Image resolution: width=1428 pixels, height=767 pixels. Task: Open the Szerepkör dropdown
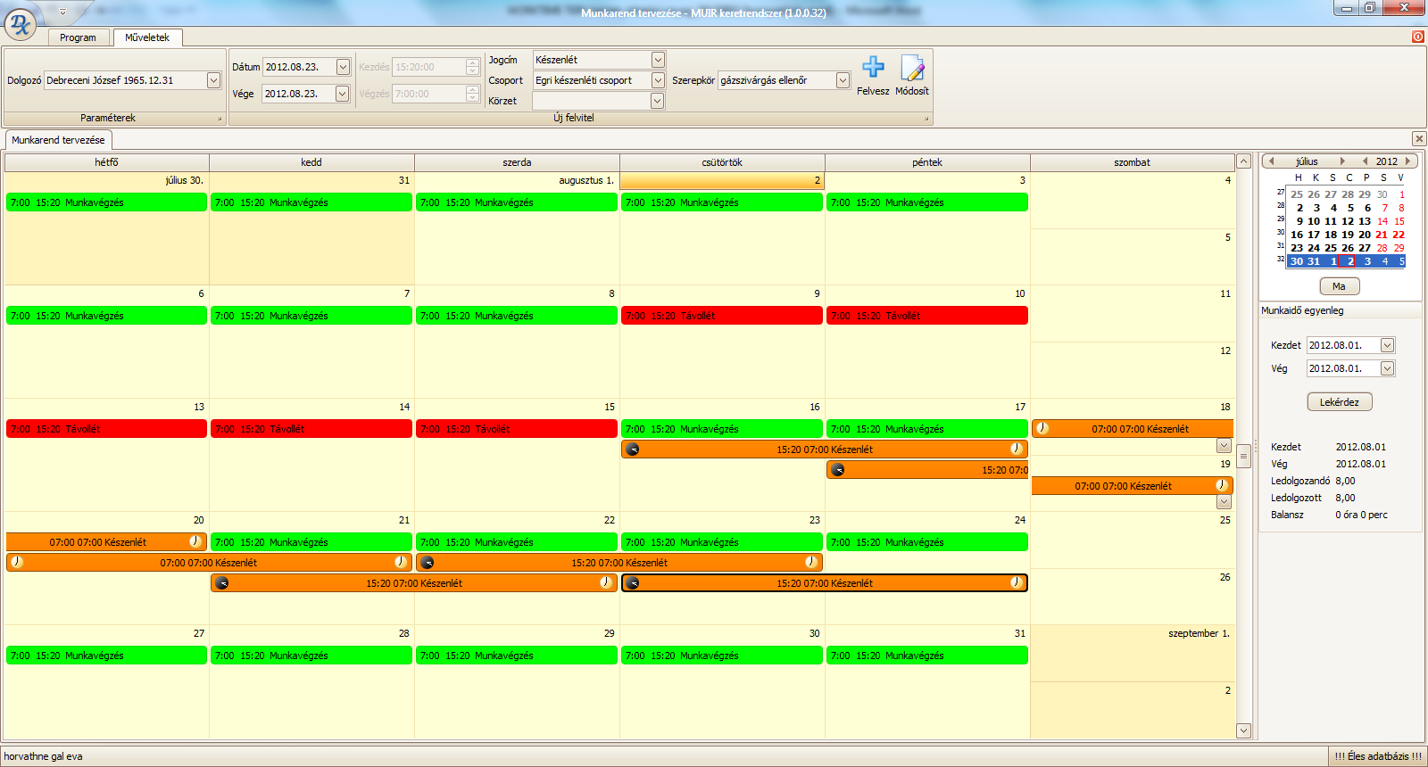(x=843, y=80)
